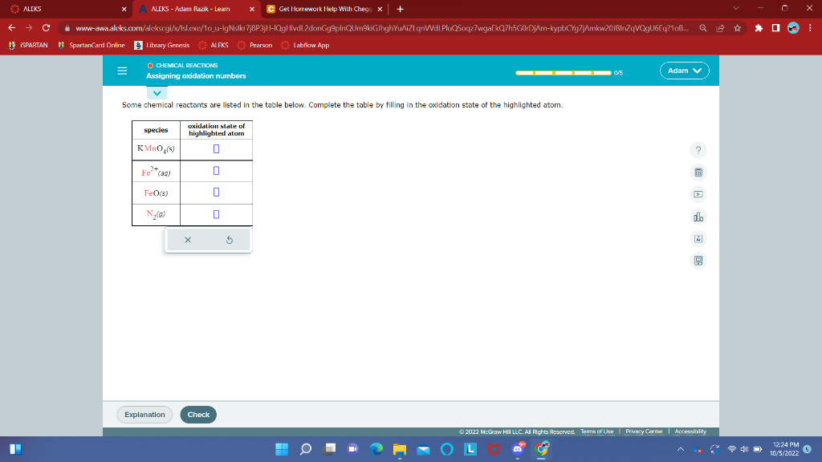The image size is (822, 462).
Task: Click the undo arrow in the answer toolbox
Action: tap(230, 240)
